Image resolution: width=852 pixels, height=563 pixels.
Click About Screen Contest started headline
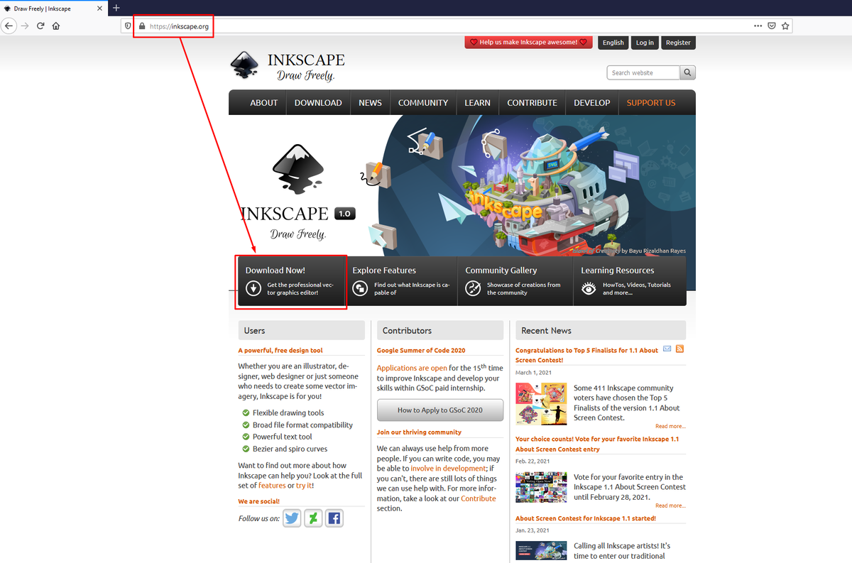pos(586,518)
